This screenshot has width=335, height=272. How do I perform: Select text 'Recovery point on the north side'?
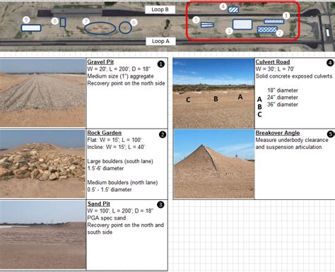tap(126, 83)
